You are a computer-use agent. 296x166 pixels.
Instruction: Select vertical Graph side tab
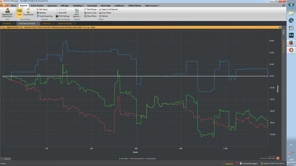(284, 32)
